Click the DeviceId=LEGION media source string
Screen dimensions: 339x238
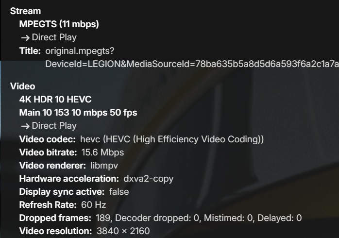pos(191,64)
